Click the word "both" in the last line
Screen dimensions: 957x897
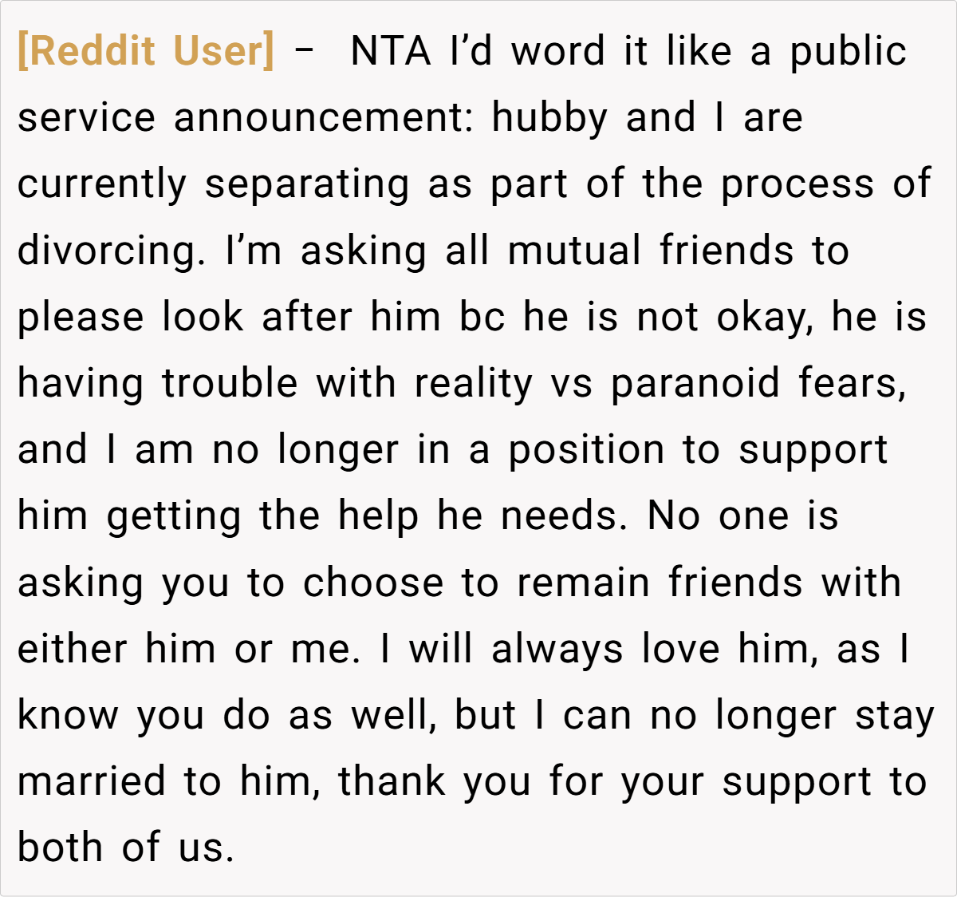pos(60,847)
